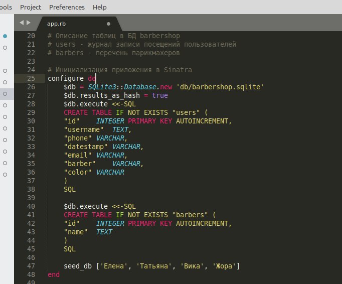Open the Project menu
The height and width of the screenshot is (284, 342).
click(31, 7)
